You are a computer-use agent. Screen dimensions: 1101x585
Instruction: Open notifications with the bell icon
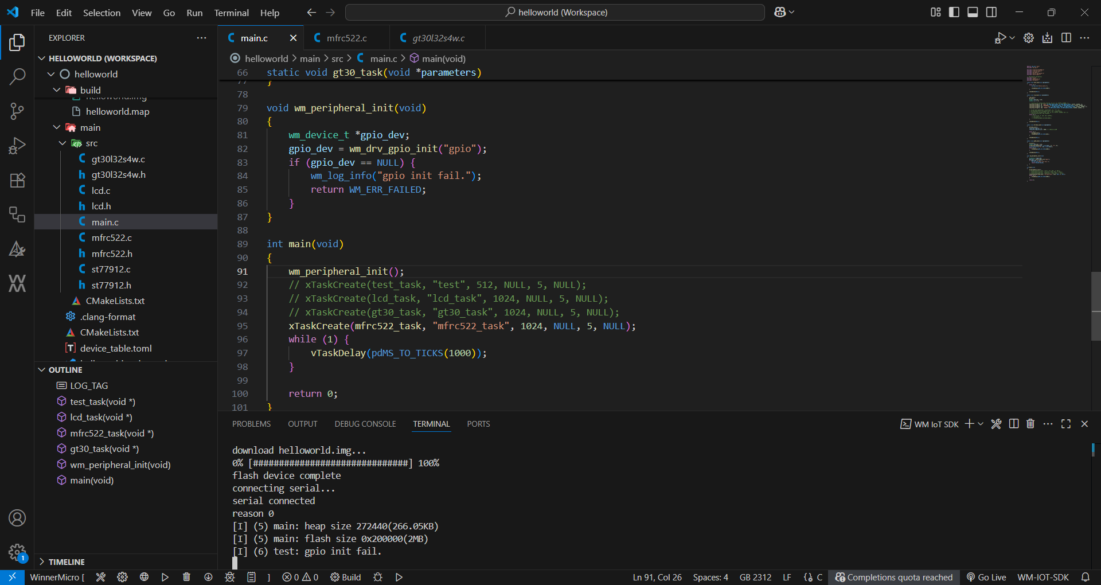pyautogui.click(x=1086, y=577)
